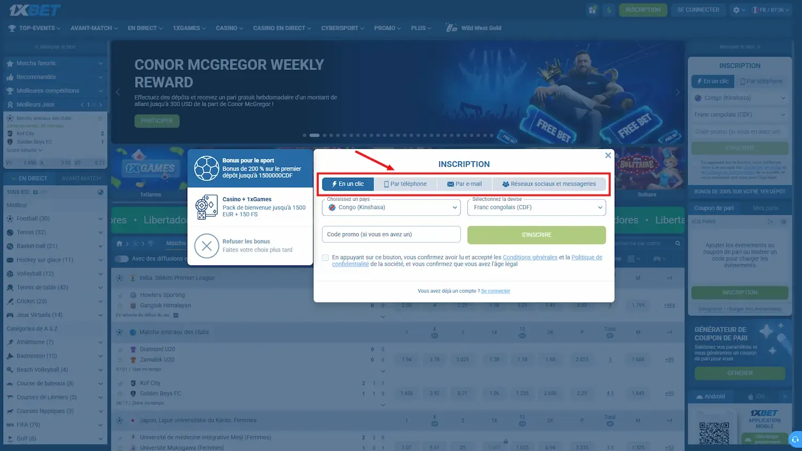Click the 'Se connecter' link in dialog
Screen dimensions: 802x451
click(496, 291)
